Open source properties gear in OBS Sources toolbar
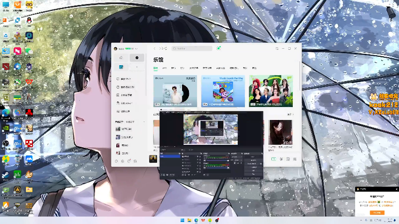Image resolution: width=399 pixels, height=224 pixels. click(189, 175)
